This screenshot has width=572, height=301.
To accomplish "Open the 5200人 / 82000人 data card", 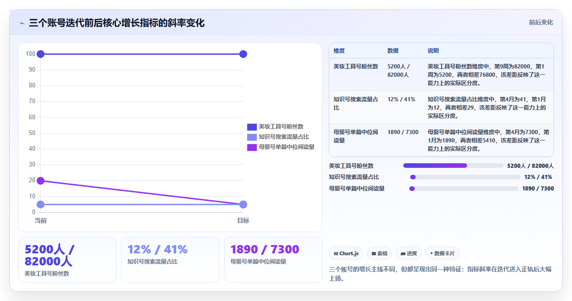I will tap(67, 260).
